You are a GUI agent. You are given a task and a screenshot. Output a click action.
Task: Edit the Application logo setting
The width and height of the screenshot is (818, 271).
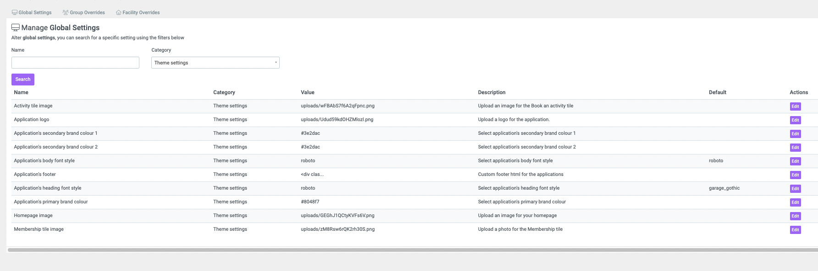(x=795, y=120)
